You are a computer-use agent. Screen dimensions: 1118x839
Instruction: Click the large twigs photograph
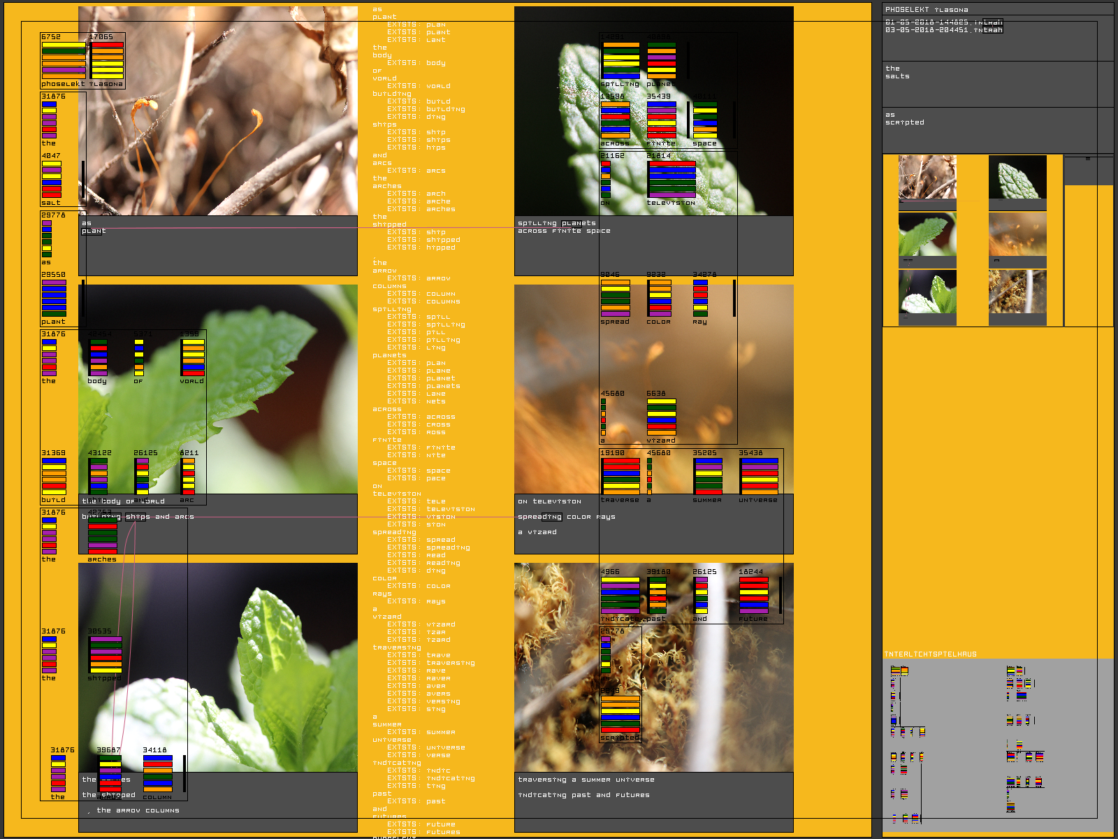[218, 111]
